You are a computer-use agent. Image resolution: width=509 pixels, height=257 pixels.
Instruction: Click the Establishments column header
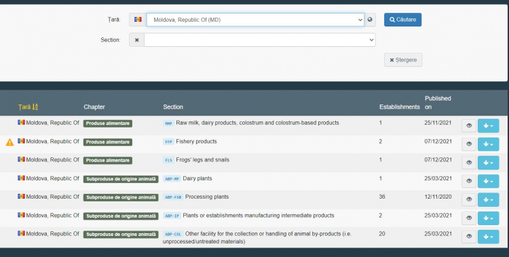pos(399,106)
